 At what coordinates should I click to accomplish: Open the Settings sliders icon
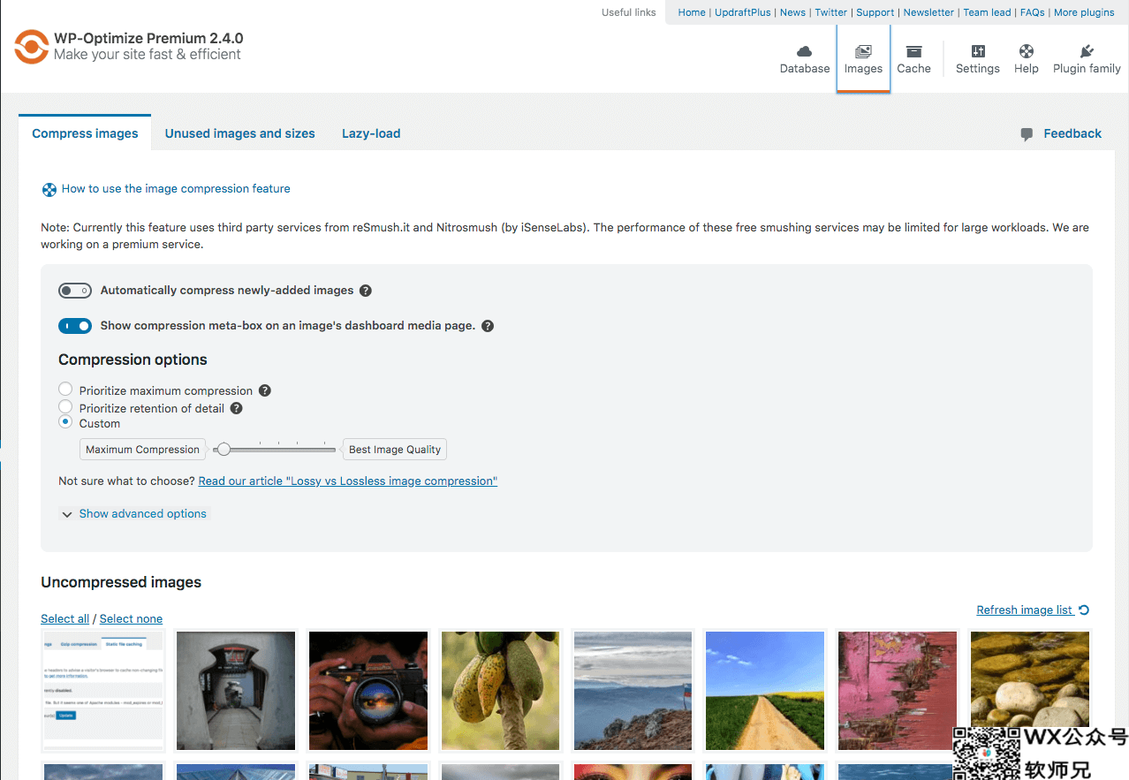pyautogui.click(x=978, y=51)
